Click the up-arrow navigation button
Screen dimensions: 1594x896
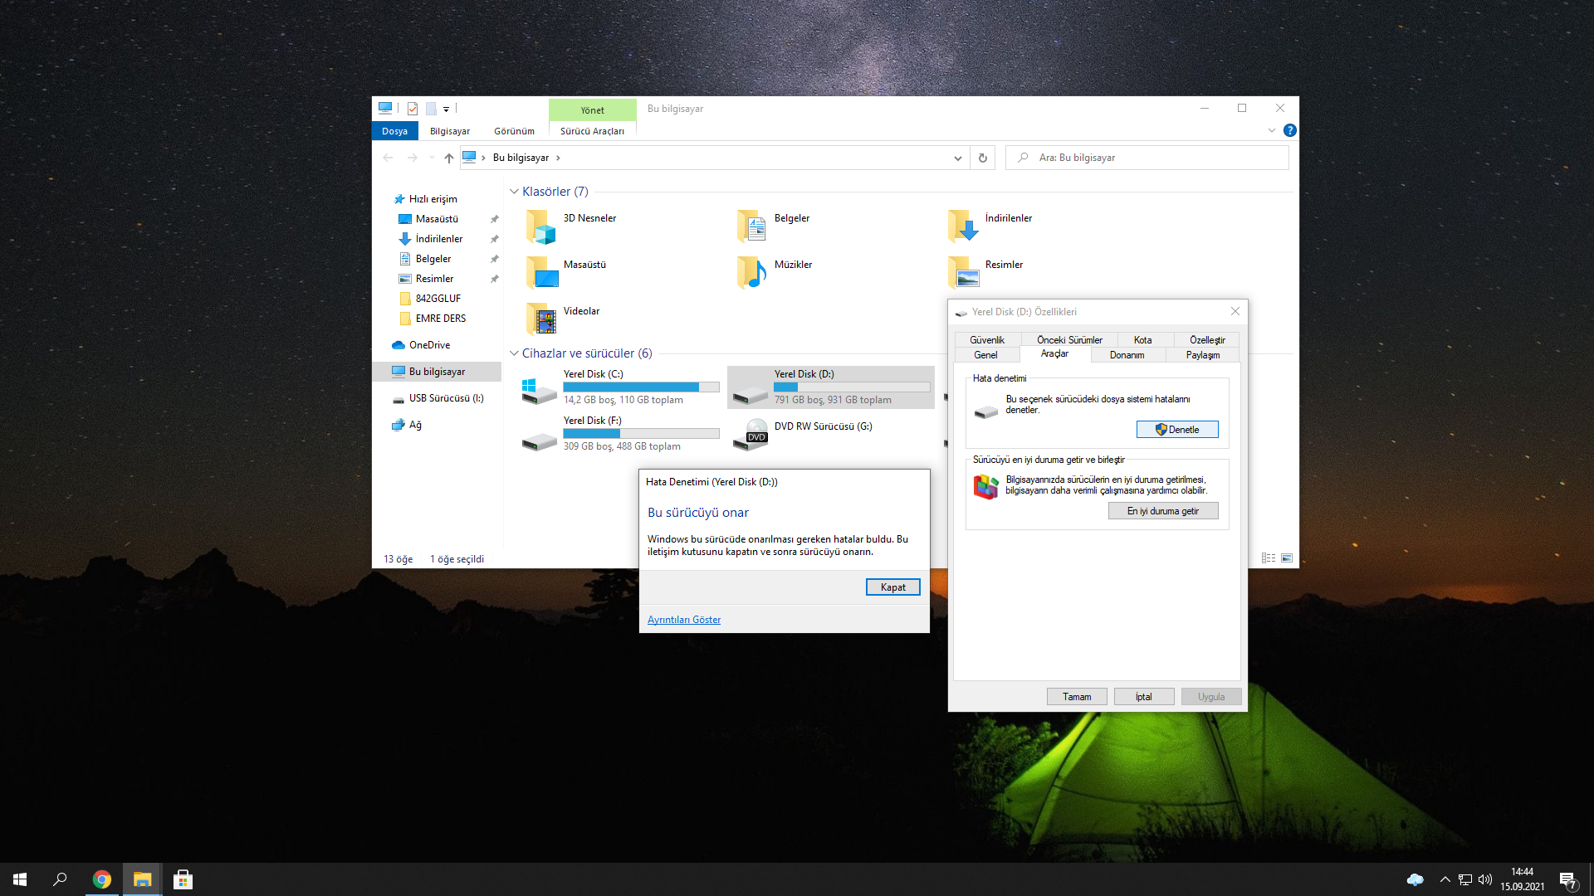[x=448, y=158]
